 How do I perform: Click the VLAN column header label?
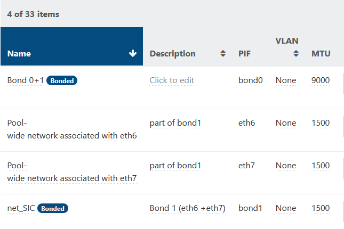(x=286, y=40)
